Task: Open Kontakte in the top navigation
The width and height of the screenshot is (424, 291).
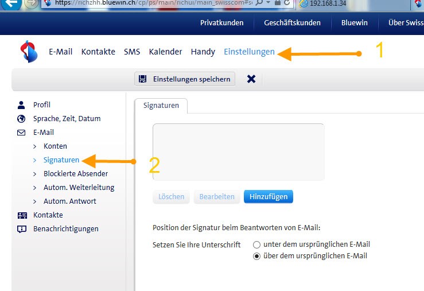Action: point(98,52)
